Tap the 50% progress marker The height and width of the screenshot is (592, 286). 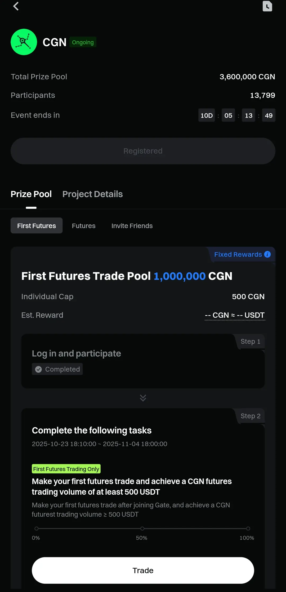[x=142, y=529]
